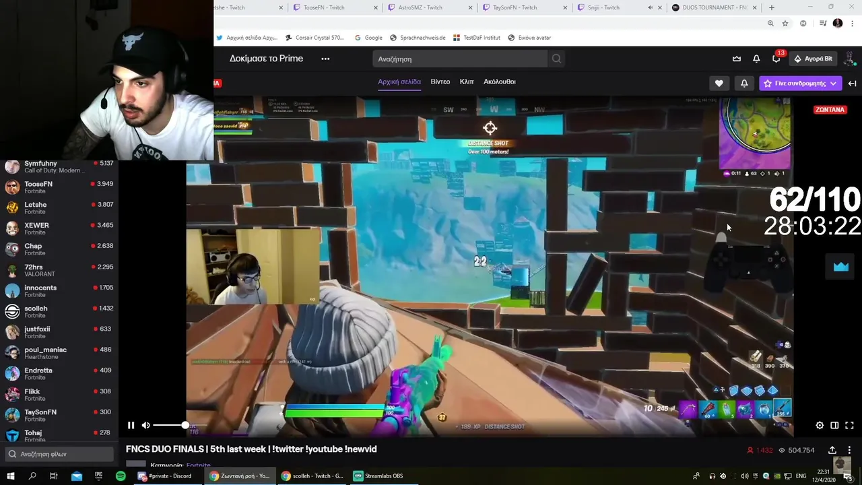Open the TestDaF Institut bookmark
Viewport: 862px width, 485px height.
477,38
